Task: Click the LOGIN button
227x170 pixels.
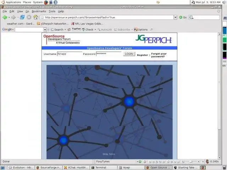Action: tap(129, 54)
